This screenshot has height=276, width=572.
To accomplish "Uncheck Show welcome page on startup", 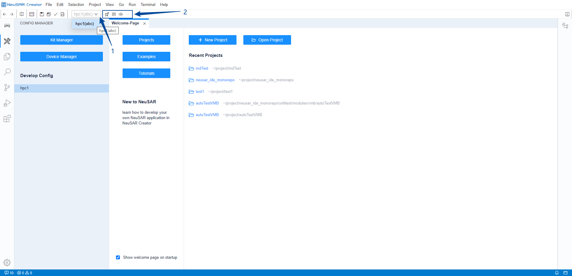I will [x=118, y=257].
